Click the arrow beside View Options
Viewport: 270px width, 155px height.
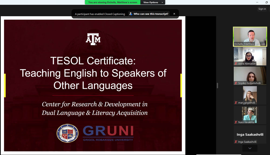coord(162,2)
